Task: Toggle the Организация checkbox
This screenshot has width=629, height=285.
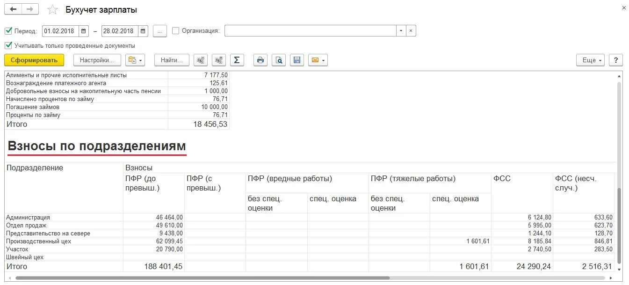Action: pos(176,31)
